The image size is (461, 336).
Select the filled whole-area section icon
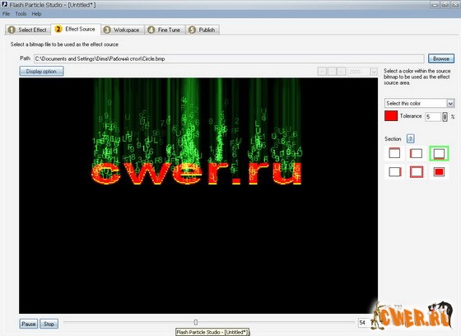point(439,172)
